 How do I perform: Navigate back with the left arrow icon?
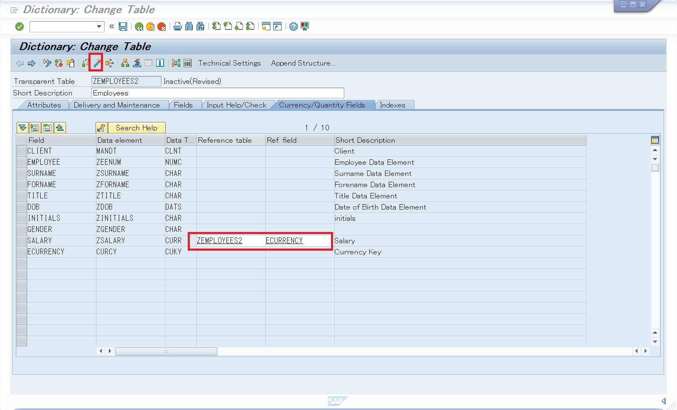(x=20, y=63)
